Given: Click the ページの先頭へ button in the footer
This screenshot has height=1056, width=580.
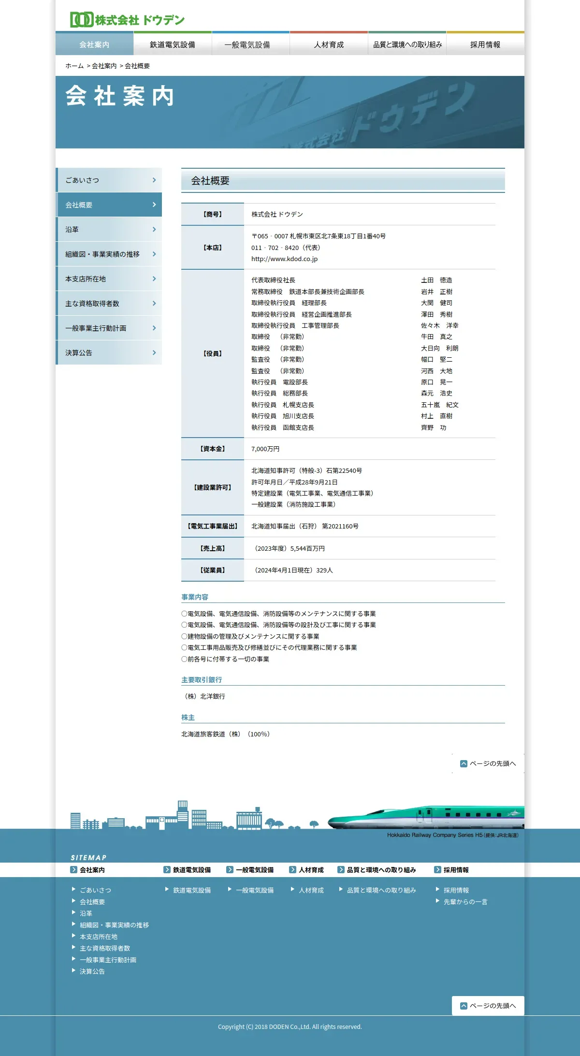Looking at the screenshot, I should click(x=488, y=1006).
